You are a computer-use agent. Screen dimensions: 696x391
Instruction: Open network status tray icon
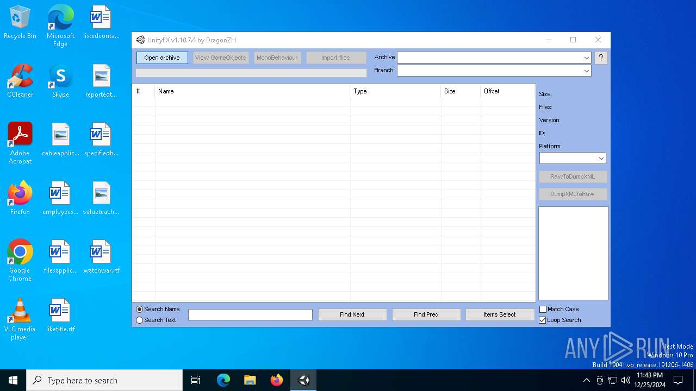pyautogui.click(x=613, y=380)
